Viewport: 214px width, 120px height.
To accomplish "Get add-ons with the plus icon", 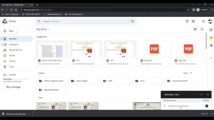I will [211, 58].
